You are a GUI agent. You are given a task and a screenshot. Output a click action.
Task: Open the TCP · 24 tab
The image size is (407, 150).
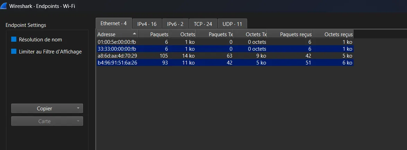(x=203, y=24)
